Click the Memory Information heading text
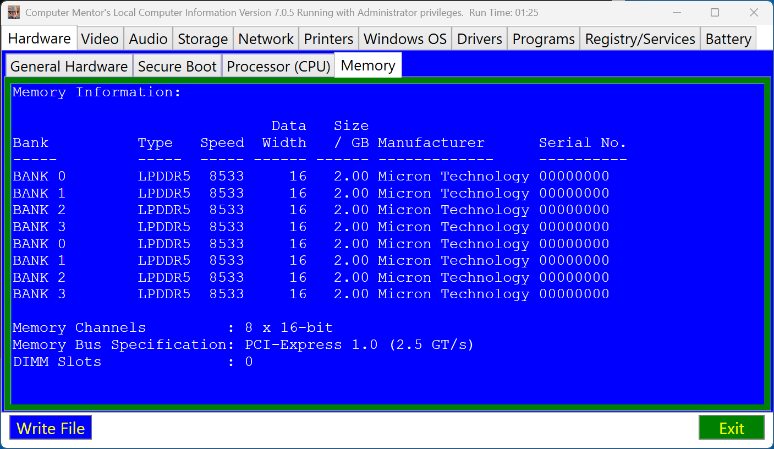Image resolution: width=774 pixels, height=449 pixels. click(97, 92)
